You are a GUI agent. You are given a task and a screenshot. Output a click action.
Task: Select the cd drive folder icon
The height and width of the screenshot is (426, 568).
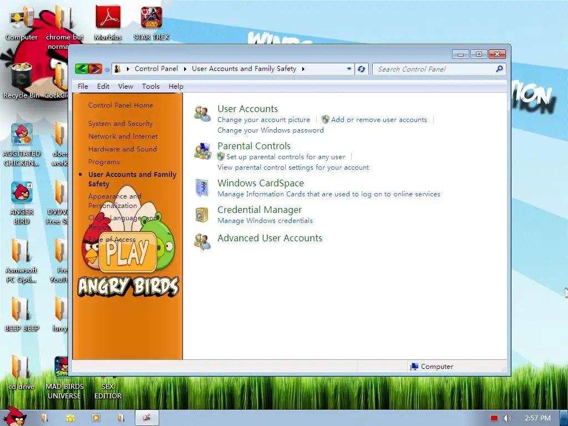click(x=22, y=373)
